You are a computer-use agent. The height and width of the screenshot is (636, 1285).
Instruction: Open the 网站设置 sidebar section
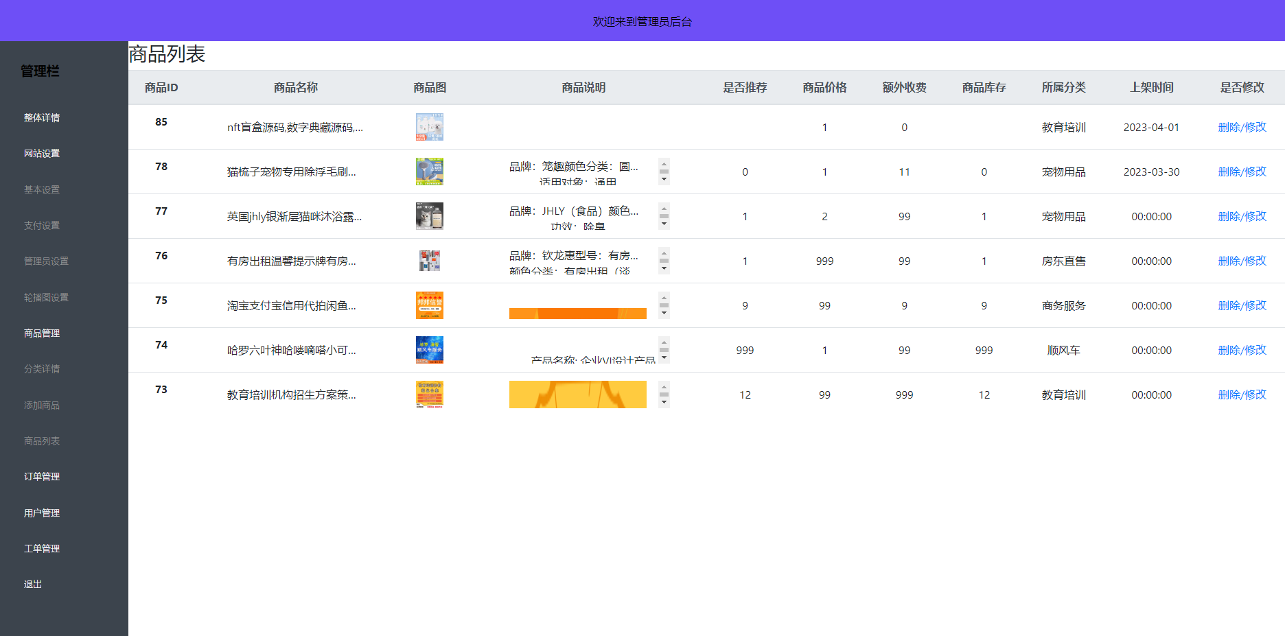point(42,153)
